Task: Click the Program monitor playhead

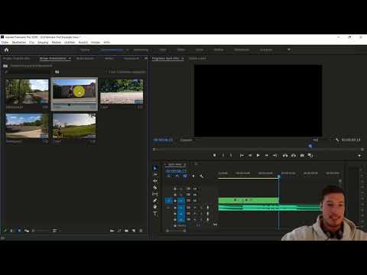Action: click(310, 146)
